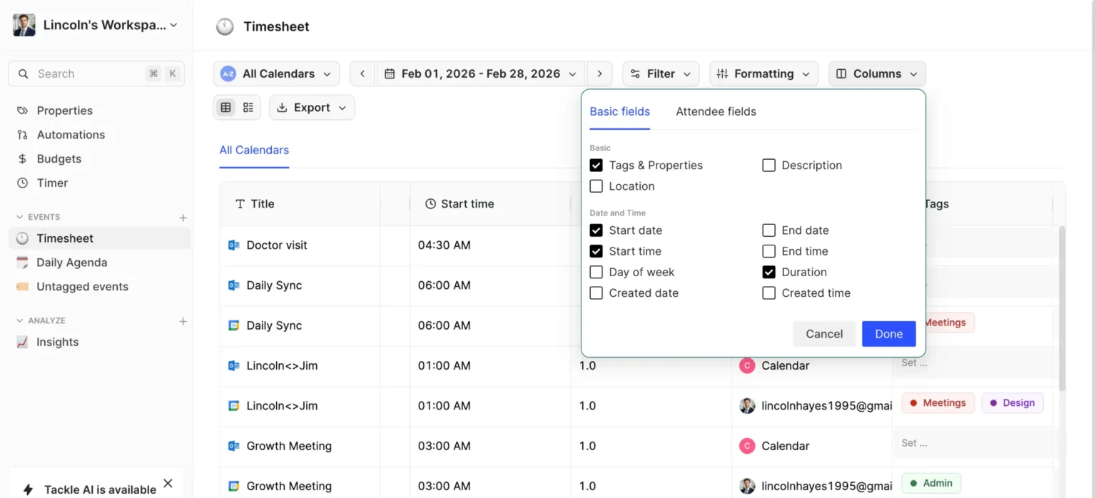The width and height of the screenshot is (1096, 498).
Task: Click Outlook icon on Growth Meeting Calendar row
Action: (x=233, y=446)
